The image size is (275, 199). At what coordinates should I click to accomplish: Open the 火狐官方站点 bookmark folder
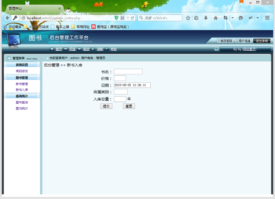[x=36, y=27]
